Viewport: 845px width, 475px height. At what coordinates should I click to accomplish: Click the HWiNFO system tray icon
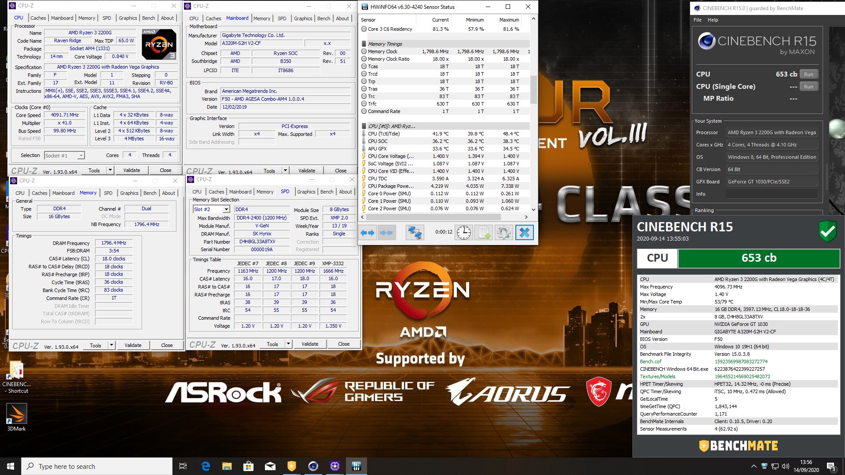pyautogui.click(x=764, y=466)
